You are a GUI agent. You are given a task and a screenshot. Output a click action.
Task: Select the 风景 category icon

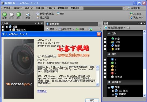pyautogui.click(x=113, y=39)
